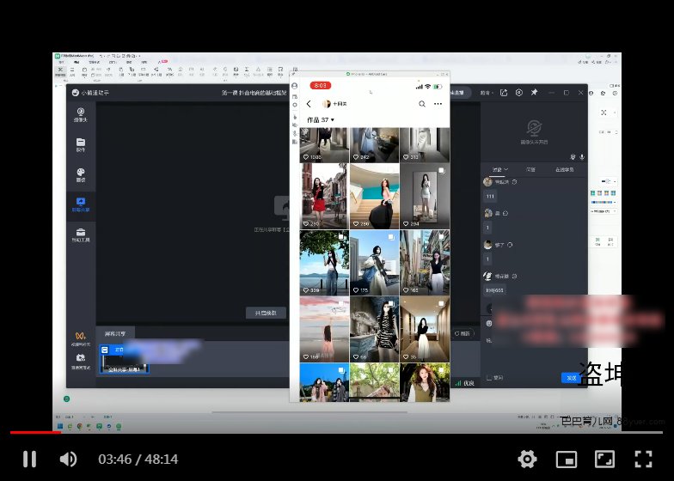This screenshot has height=481, width=674.
Task: Seek on the red video progress bar
Action: tap(35, 432)
